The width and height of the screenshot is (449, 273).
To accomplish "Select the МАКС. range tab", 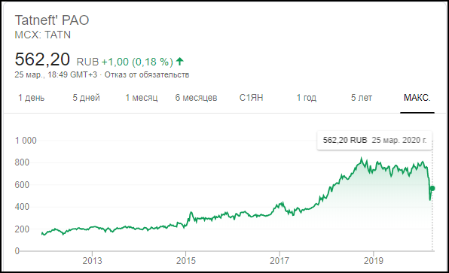I will click(x=417, y=98).
